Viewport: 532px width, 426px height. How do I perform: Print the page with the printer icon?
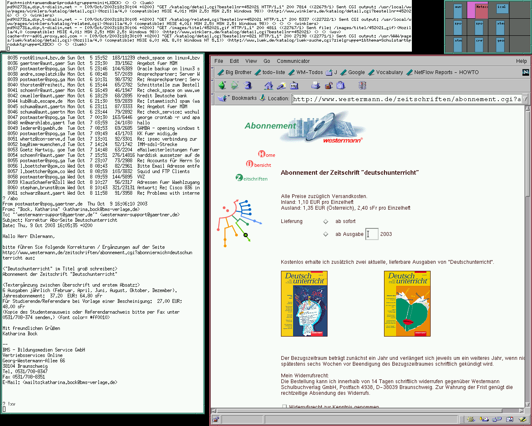point(315,85)
